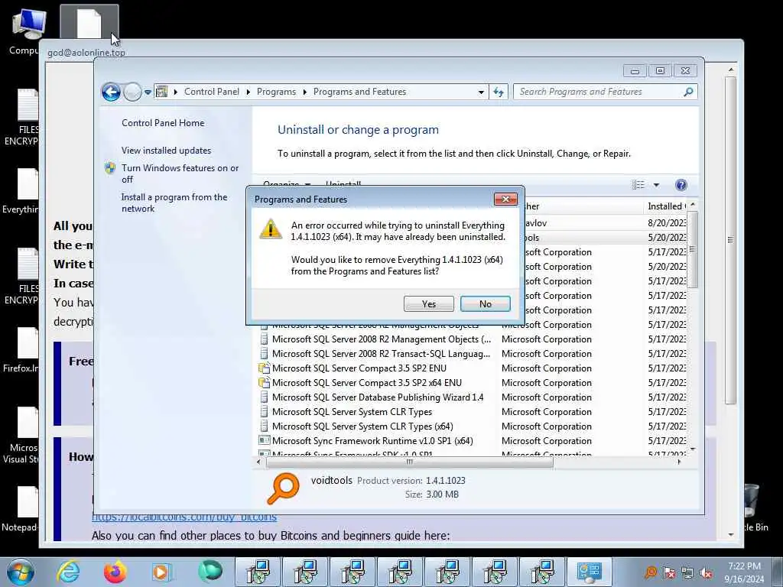This screenshot has width=783, height=587.
Task: Expand the view options dropdown arrow
Action: [656, 185]
